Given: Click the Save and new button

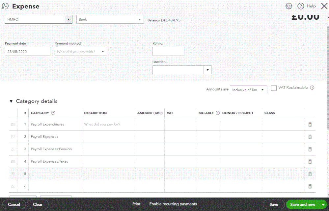Looking at the screenshot, I should [303, 204].
